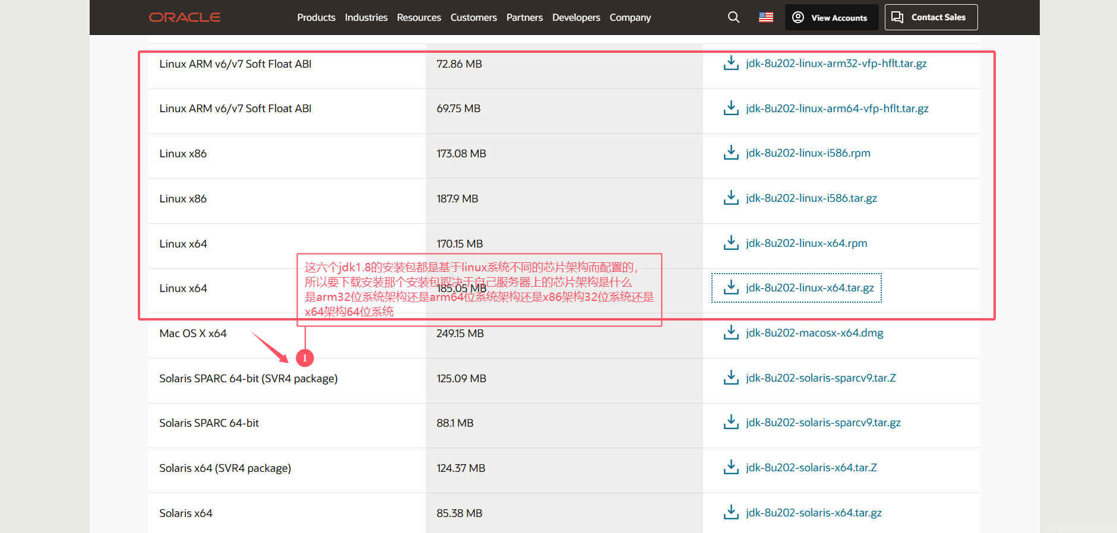Download jdk-8u202-solaris-x64.tar.gz link
The image size is (1117, 533).
814,512
